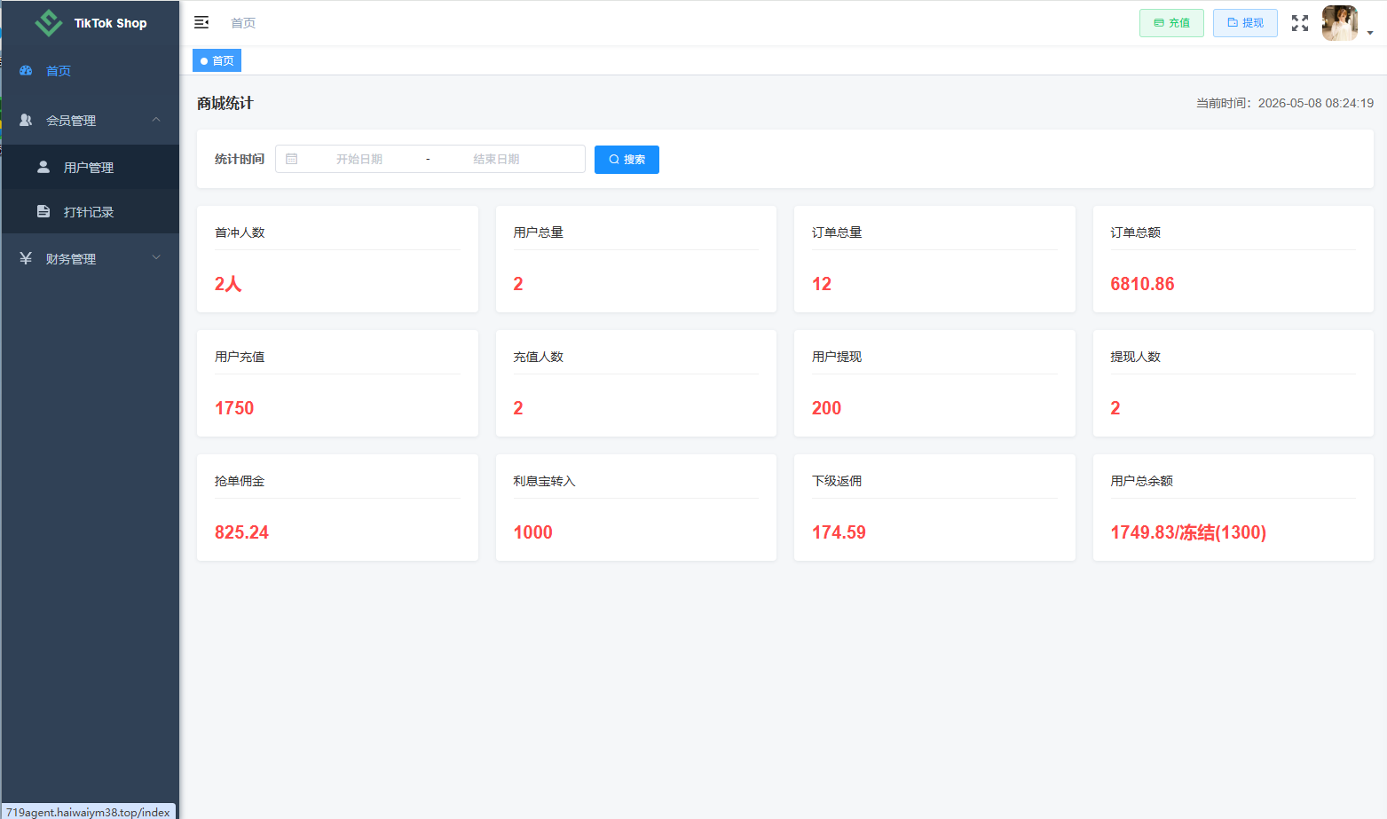Expand the dropdown arrow beside the avatar
1387x819 pixels.
tap(1370, 33)
